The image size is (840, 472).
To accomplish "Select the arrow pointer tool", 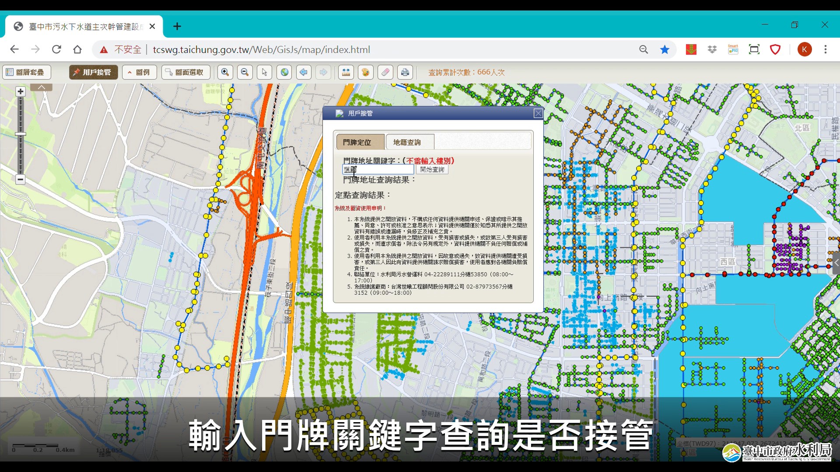I will (x=264, y=72).
